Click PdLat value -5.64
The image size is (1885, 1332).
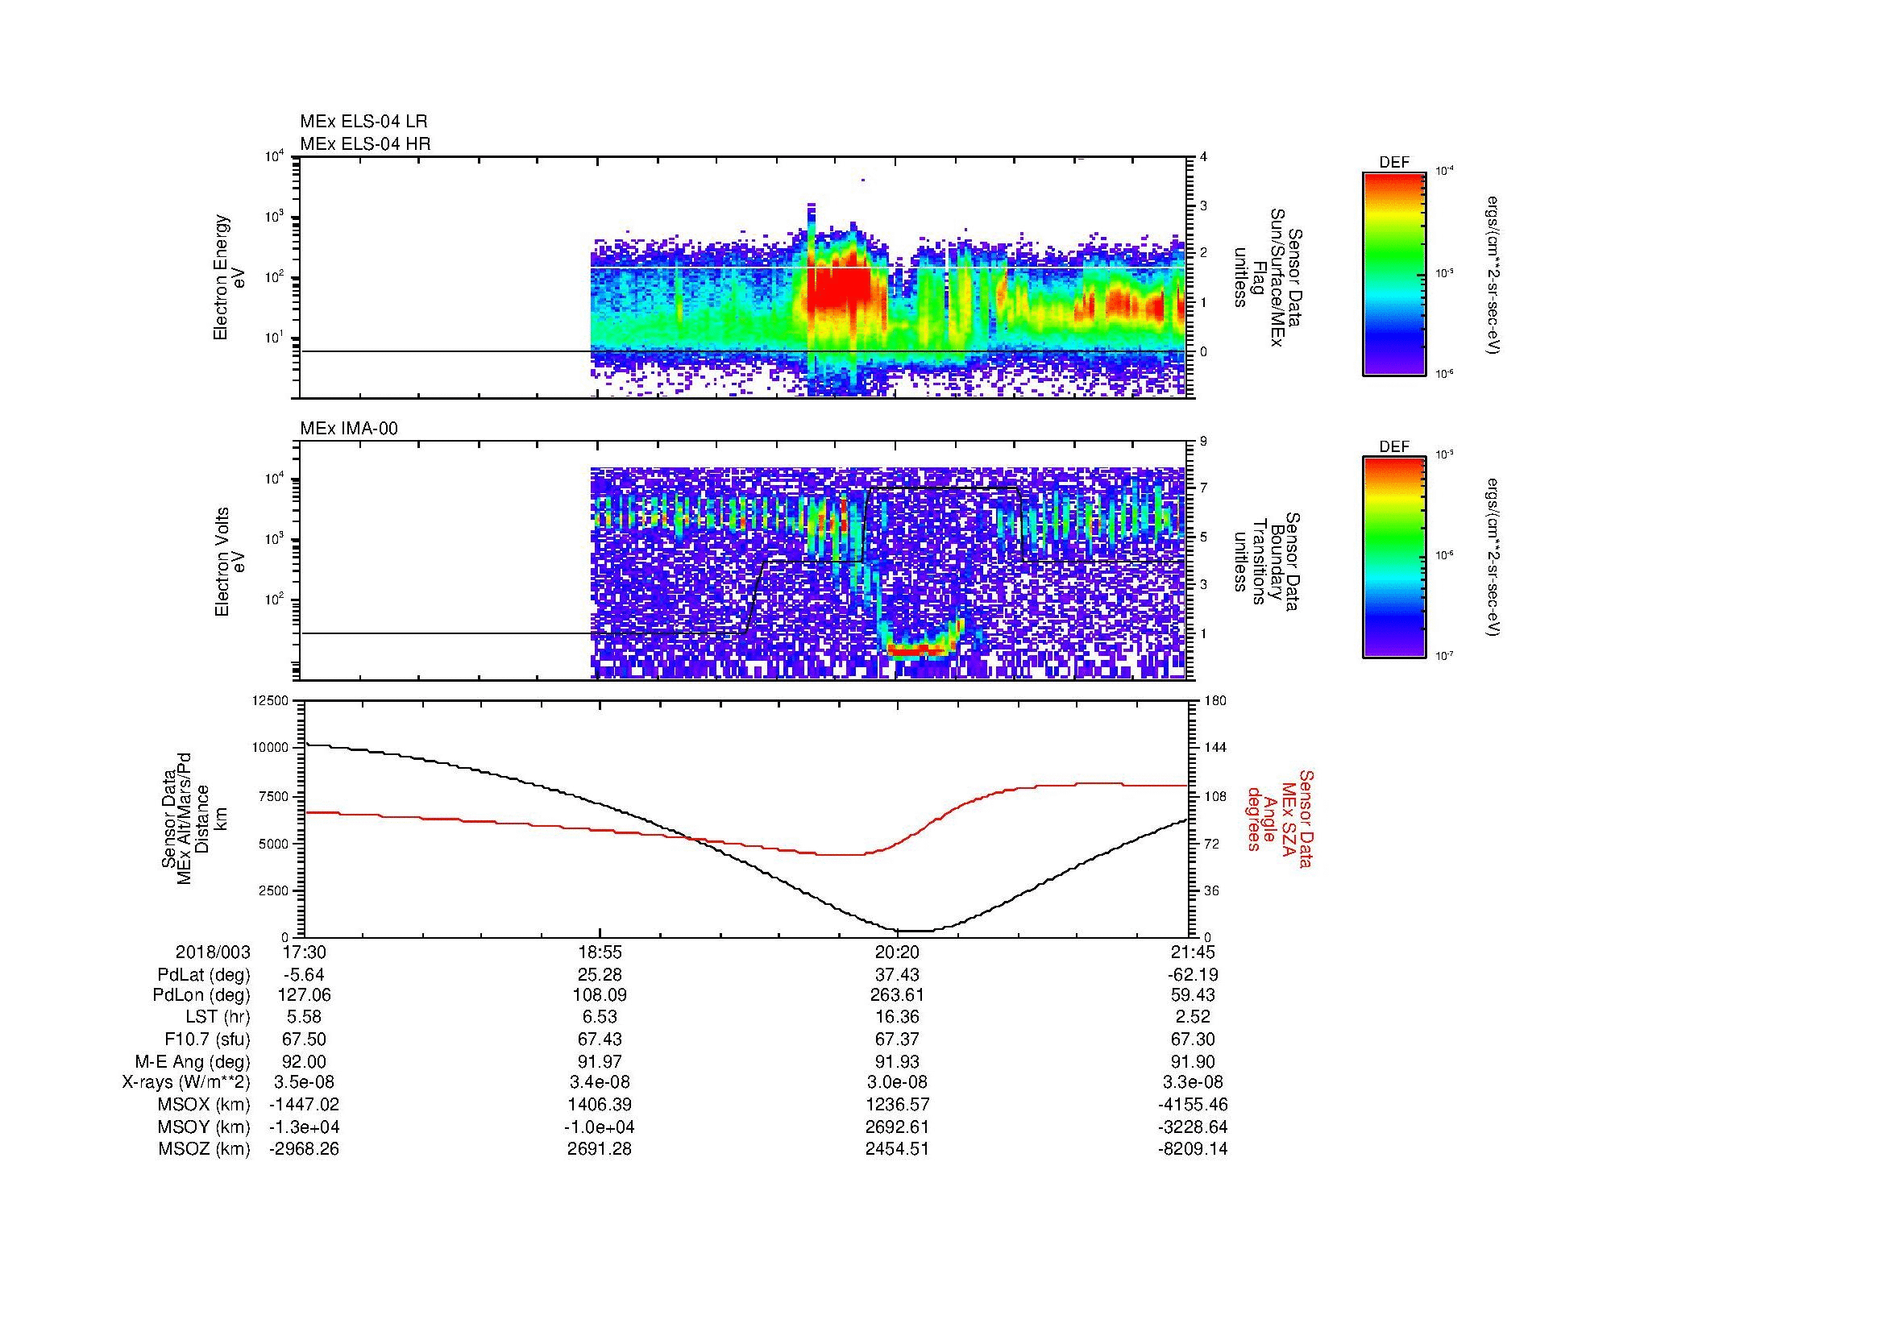304,974
